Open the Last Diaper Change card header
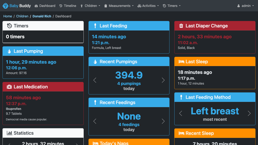 pos(215,26)
